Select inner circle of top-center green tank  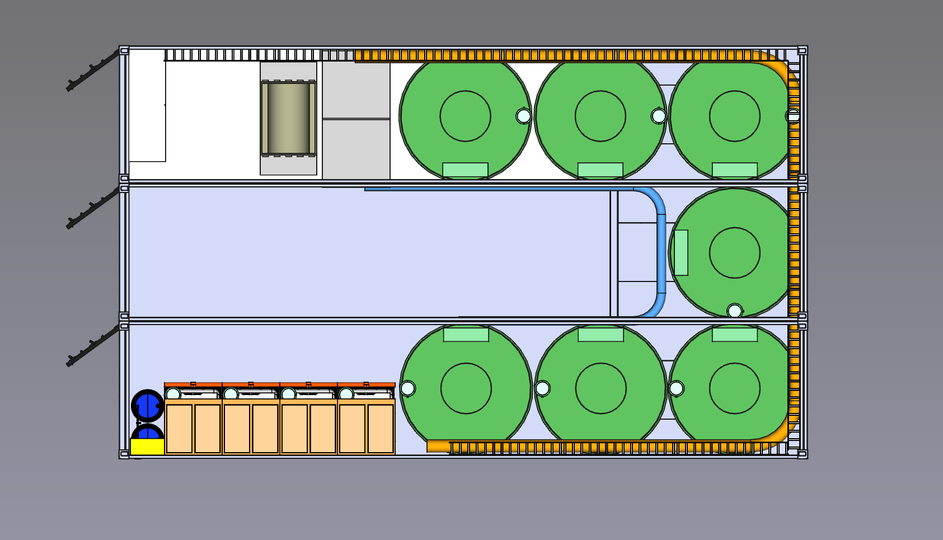pyautogui.click(x=600, y=116)
